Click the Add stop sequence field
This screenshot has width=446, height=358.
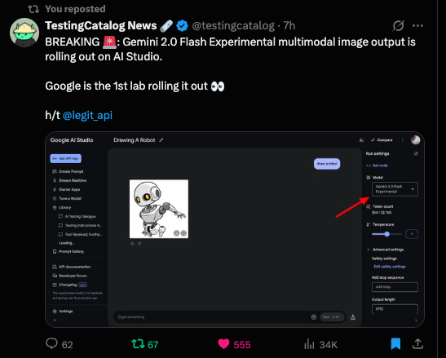click(x=395, y=287)
